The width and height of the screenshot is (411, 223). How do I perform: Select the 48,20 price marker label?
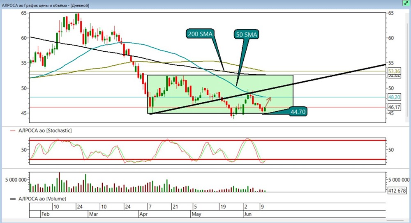[394, 97]
